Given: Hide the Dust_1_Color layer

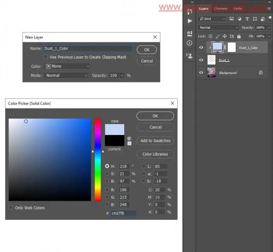Looking at the screenshot, I should pyautogui.click(x=201, y=47).
